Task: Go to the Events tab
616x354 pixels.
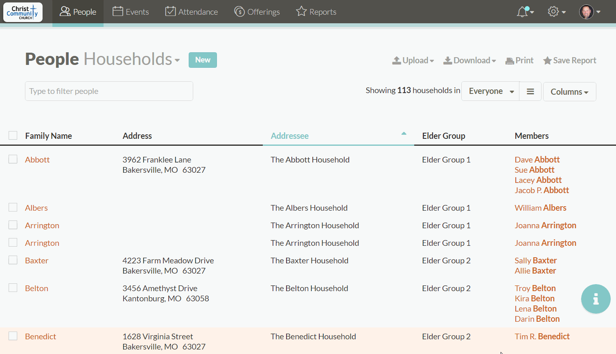Action: tap(131, 12)
